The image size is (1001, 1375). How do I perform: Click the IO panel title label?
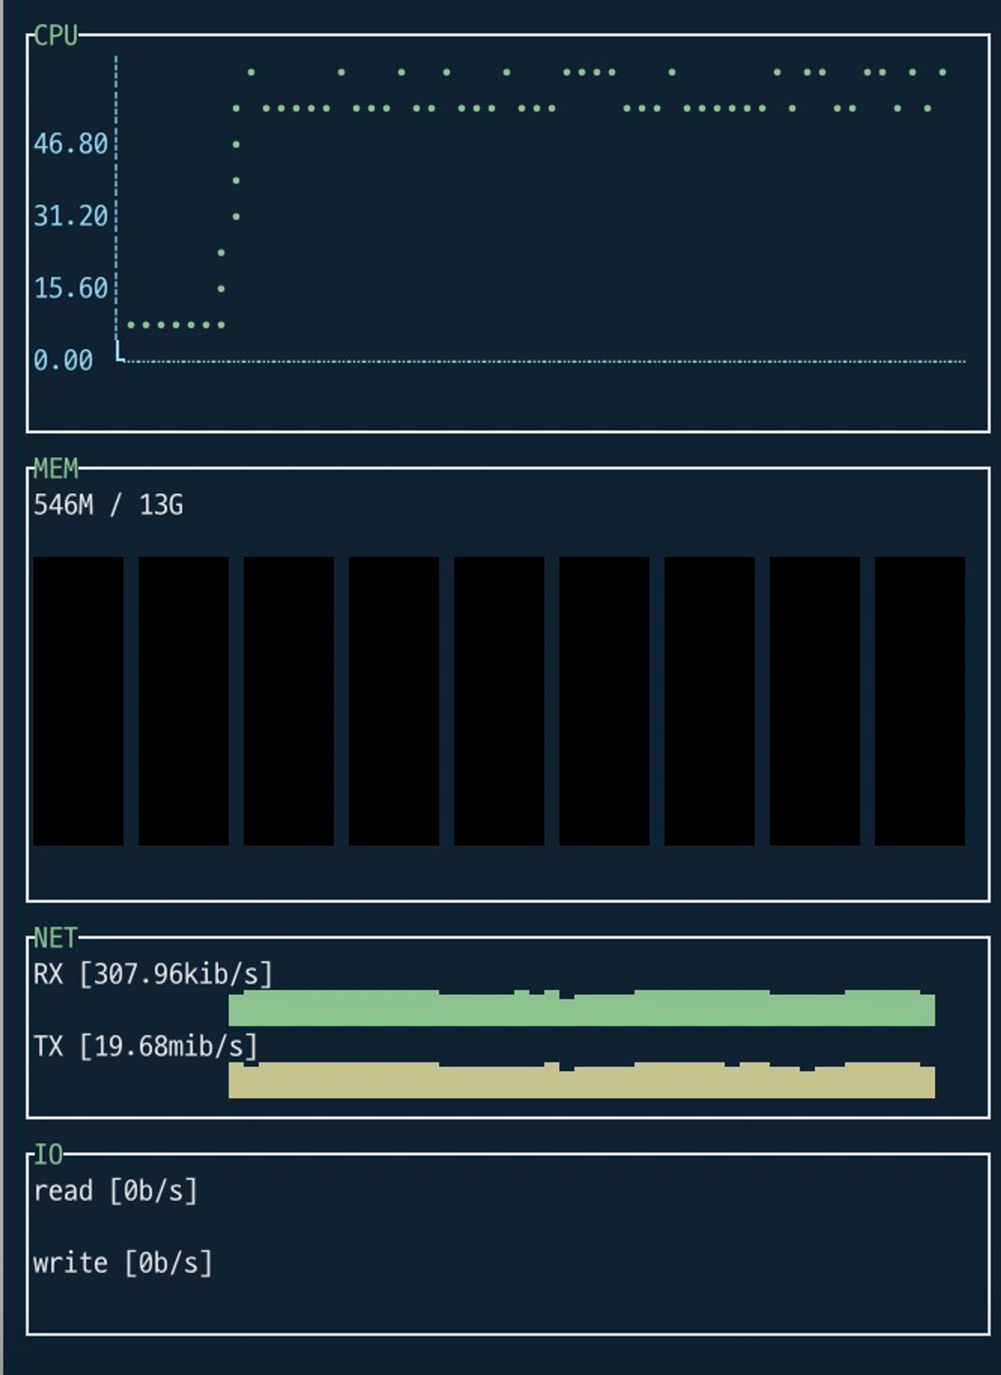tap(48, 1155)
